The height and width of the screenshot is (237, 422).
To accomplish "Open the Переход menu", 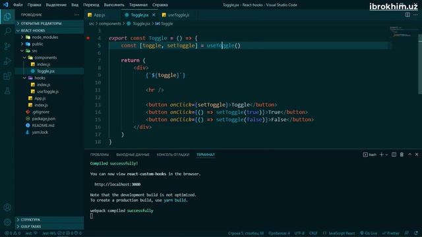I will pyautogui.click(x=91, y=5).
